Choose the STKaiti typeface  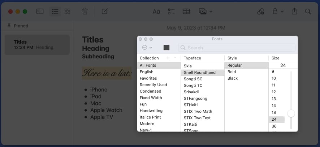click(x=203, y=124)
